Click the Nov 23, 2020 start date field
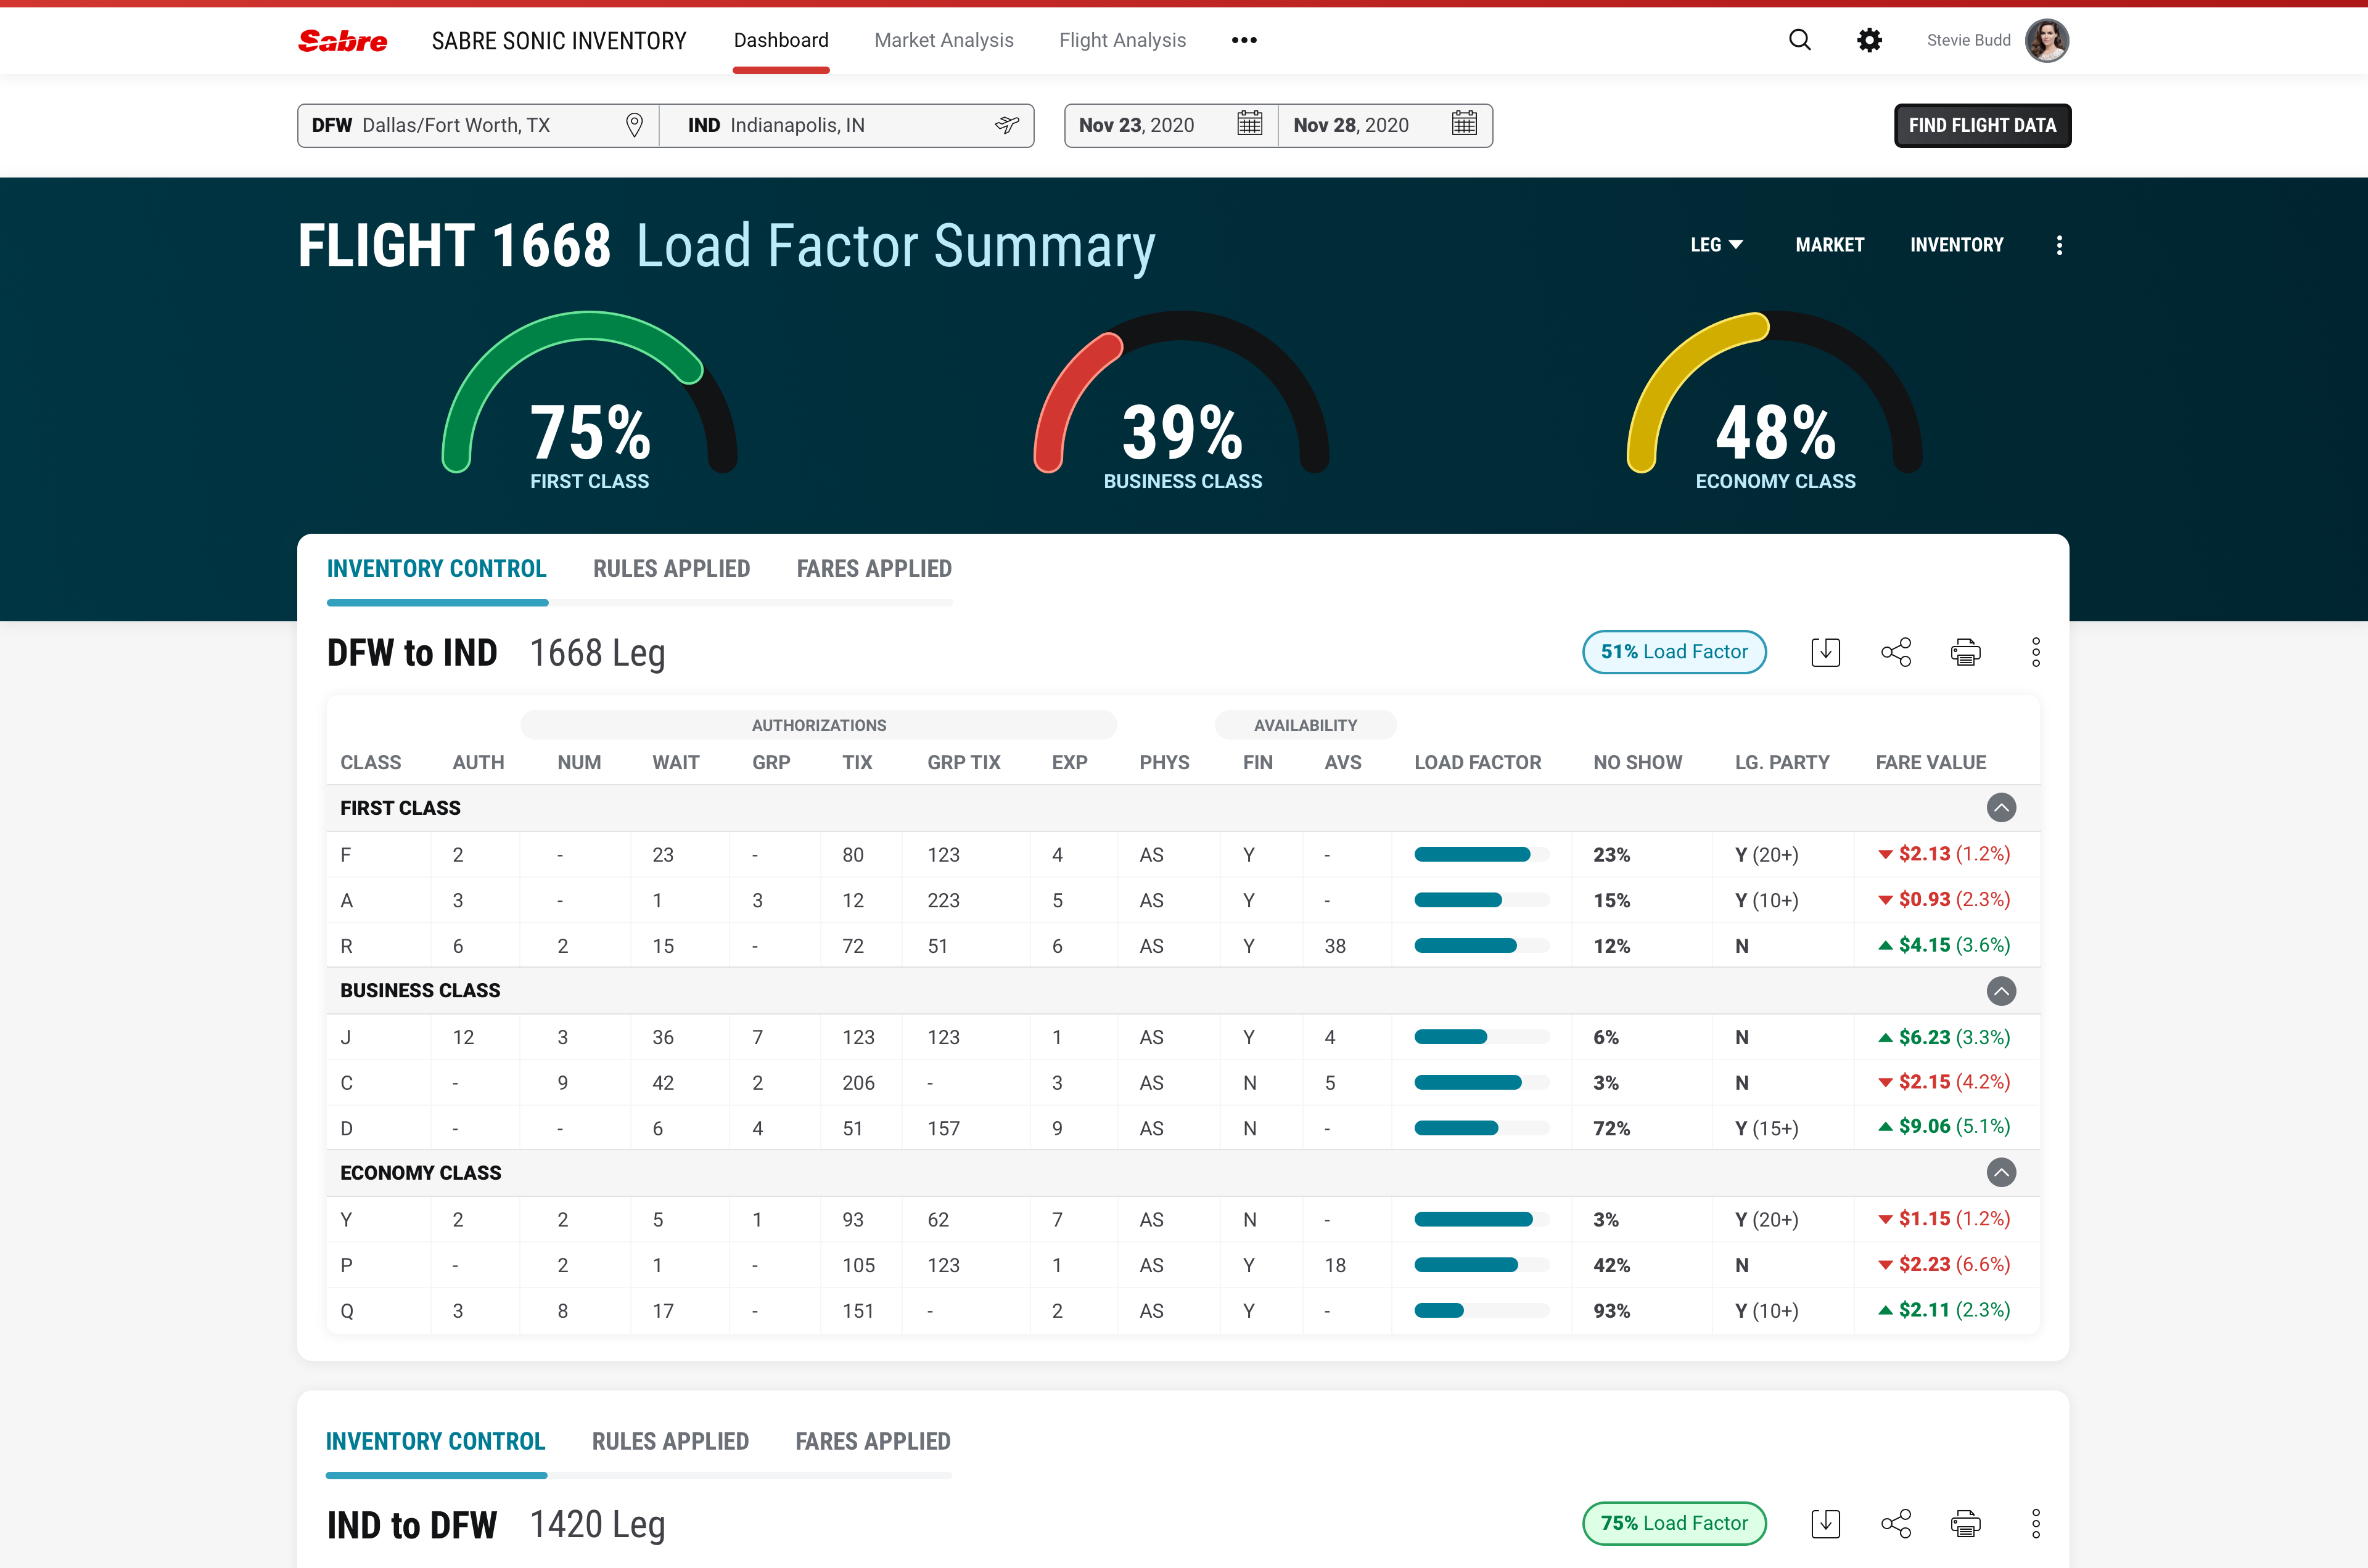This screenshot has height=1568, width=2368. [1170, 125]
